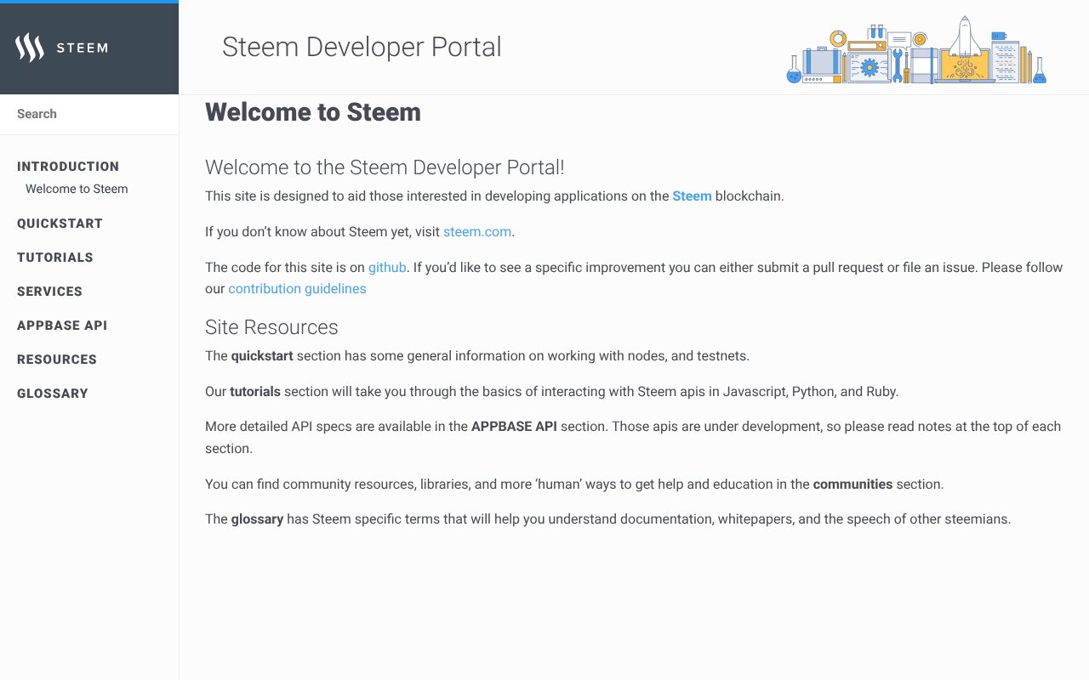Select the Welcome to Steem sidebar entry

coord(77,189)
